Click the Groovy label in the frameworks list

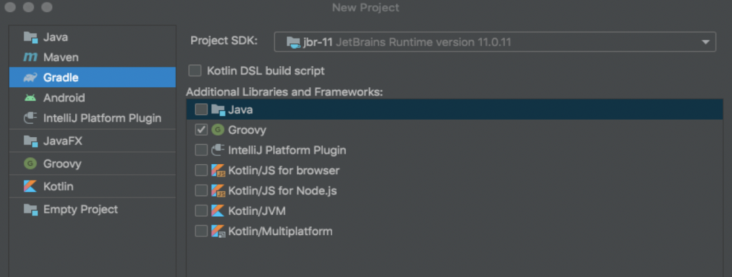247,130
